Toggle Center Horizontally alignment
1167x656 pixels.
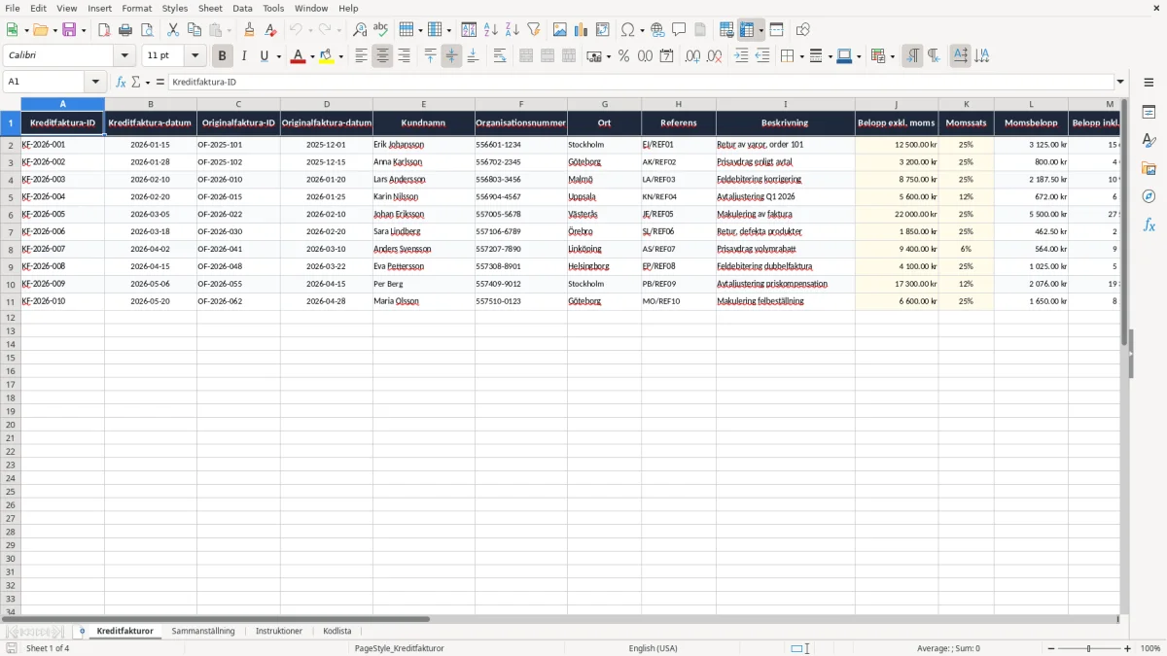pyautogui.click(x=382, y=56)
